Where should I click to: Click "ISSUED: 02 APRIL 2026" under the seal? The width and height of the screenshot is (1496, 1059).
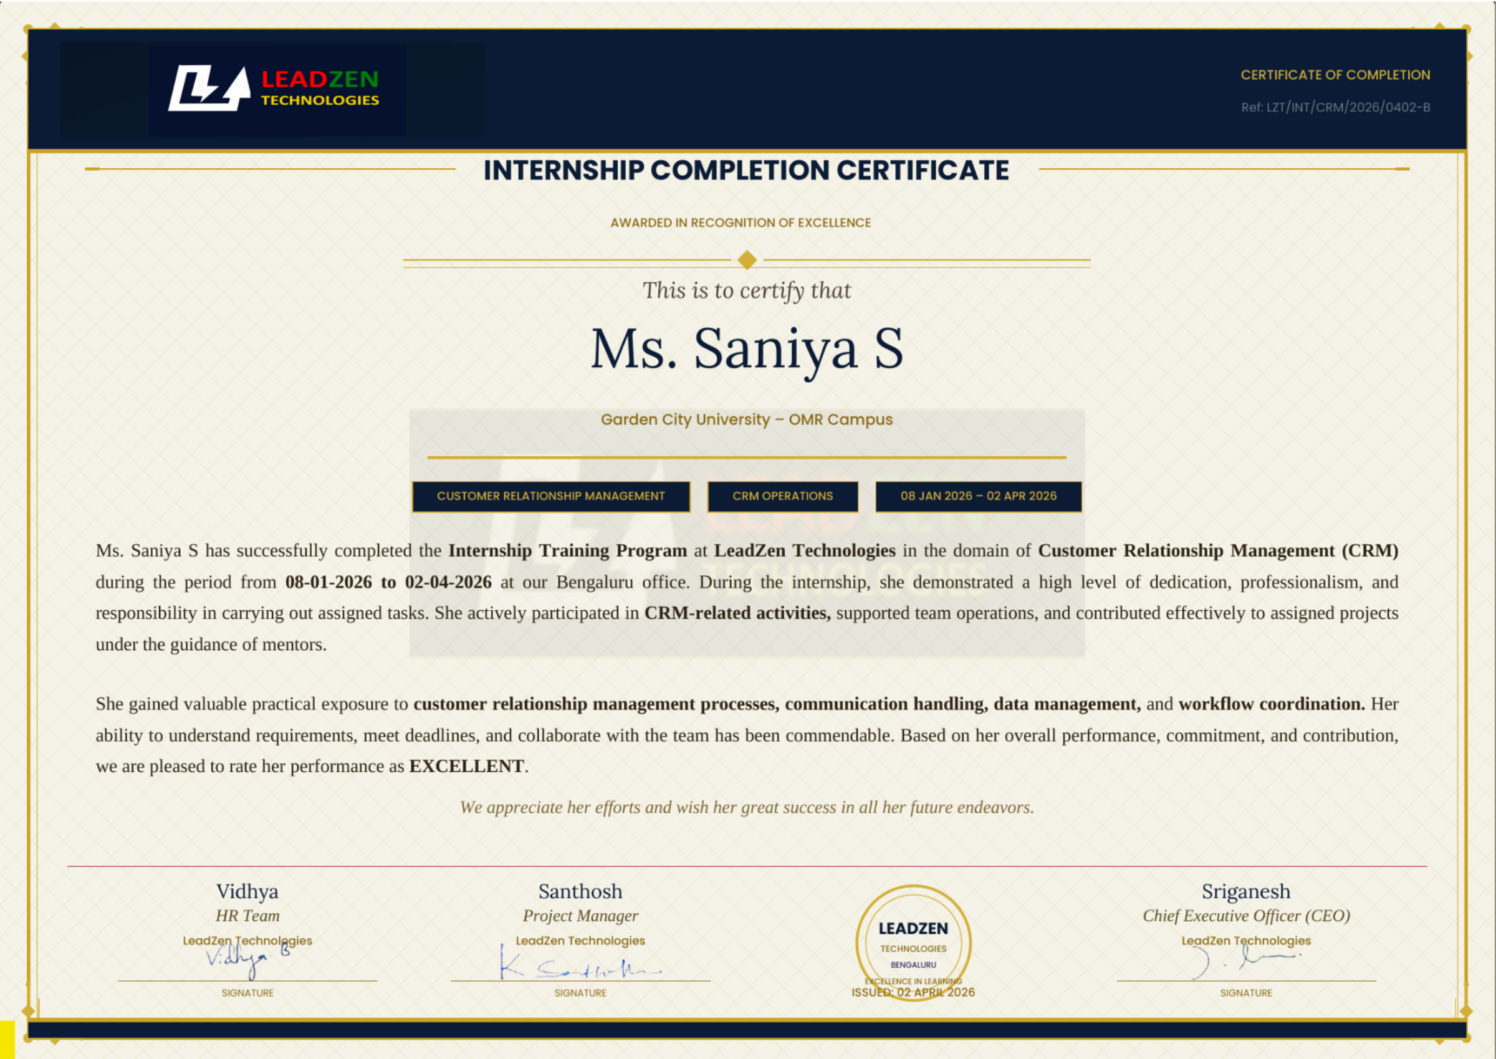913,992
